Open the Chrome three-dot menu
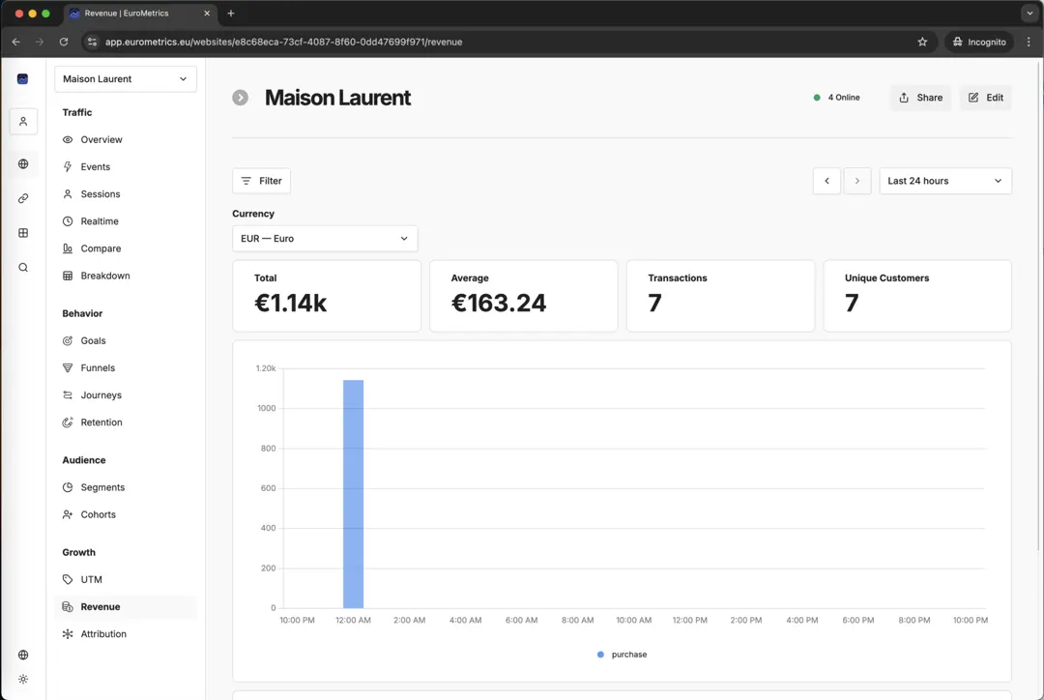 [x=1029, y=42]
